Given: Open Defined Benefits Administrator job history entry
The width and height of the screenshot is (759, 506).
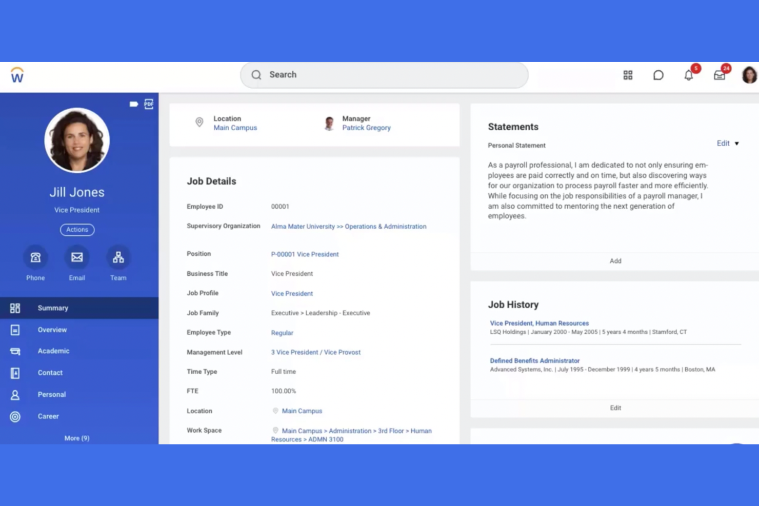Looking at the screenshot, I should tap(534, 361).
